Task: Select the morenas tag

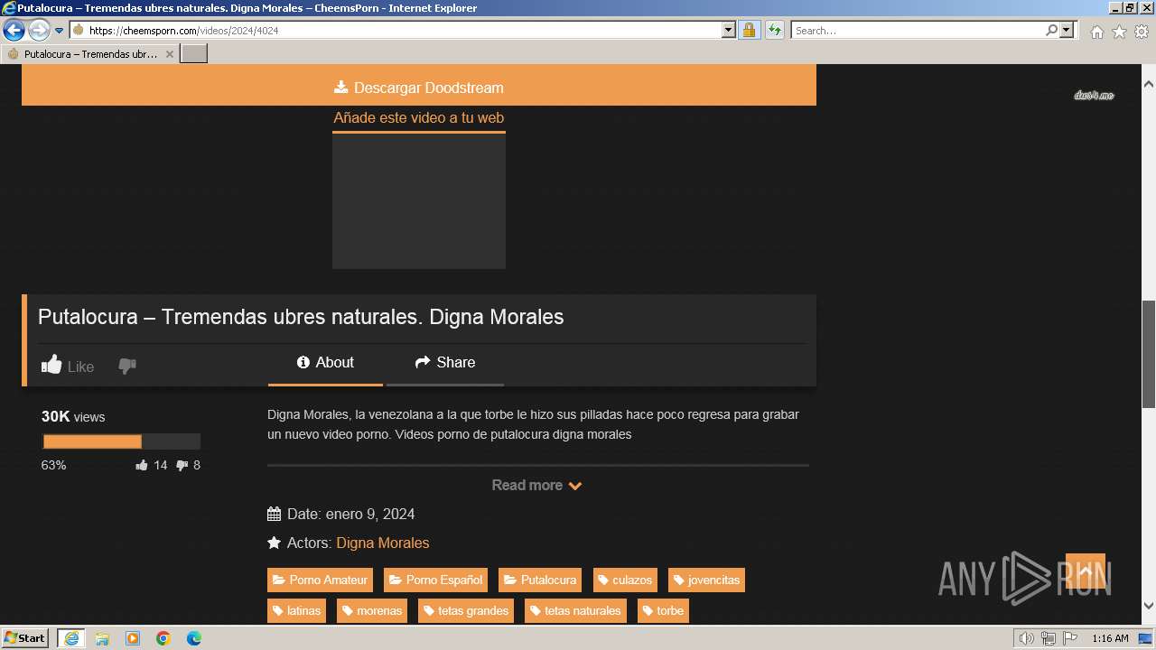Action: 371,610
